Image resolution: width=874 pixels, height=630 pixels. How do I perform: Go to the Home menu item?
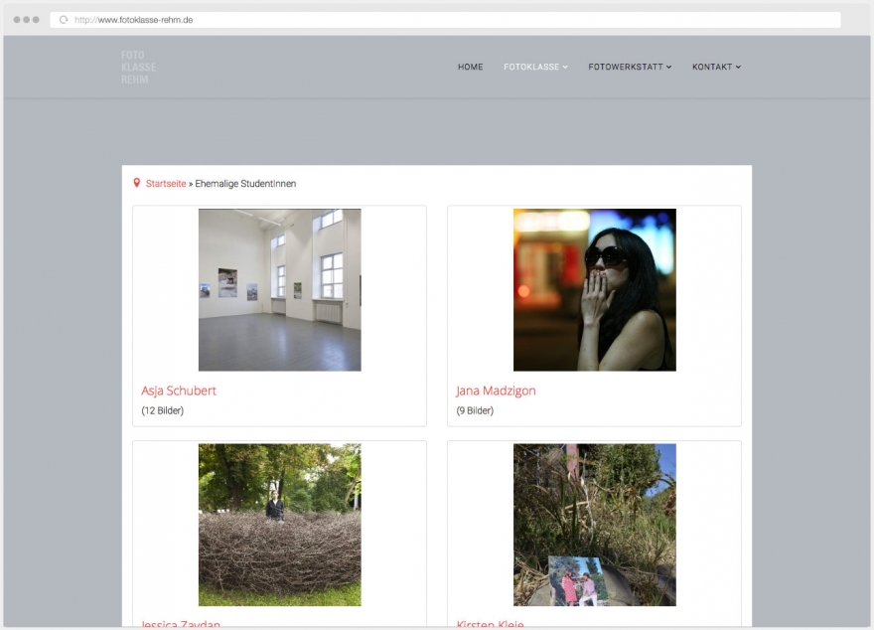click(471, 67)
